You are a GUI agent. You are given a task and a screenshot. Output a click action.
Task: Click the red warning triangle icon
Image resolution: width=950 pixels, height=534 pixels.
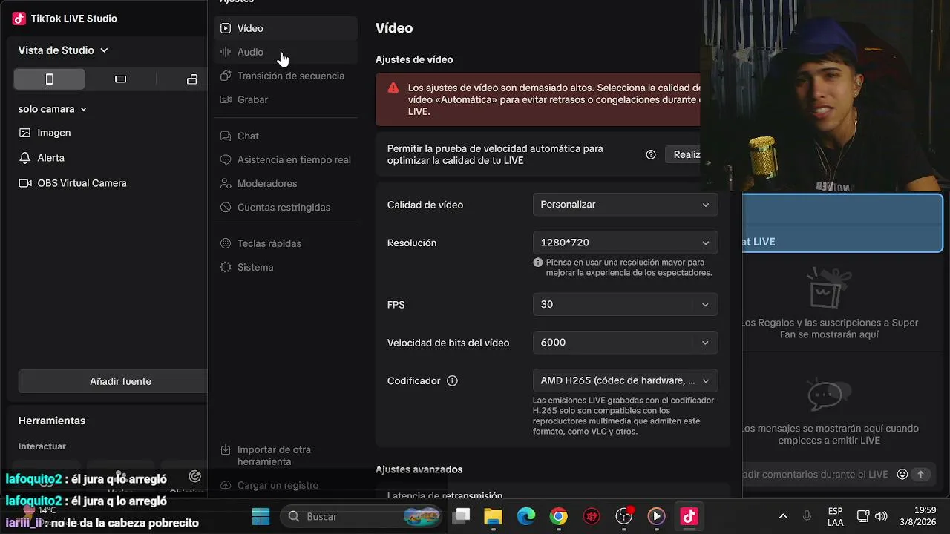[x=393, y=88]
